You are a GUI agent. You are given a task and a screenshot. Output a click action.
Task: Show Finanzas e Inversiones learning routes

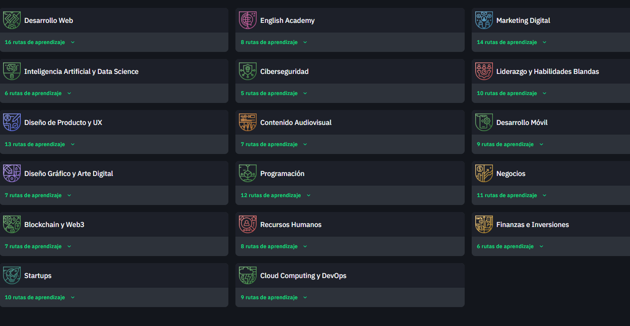click(x=541, y=246)
